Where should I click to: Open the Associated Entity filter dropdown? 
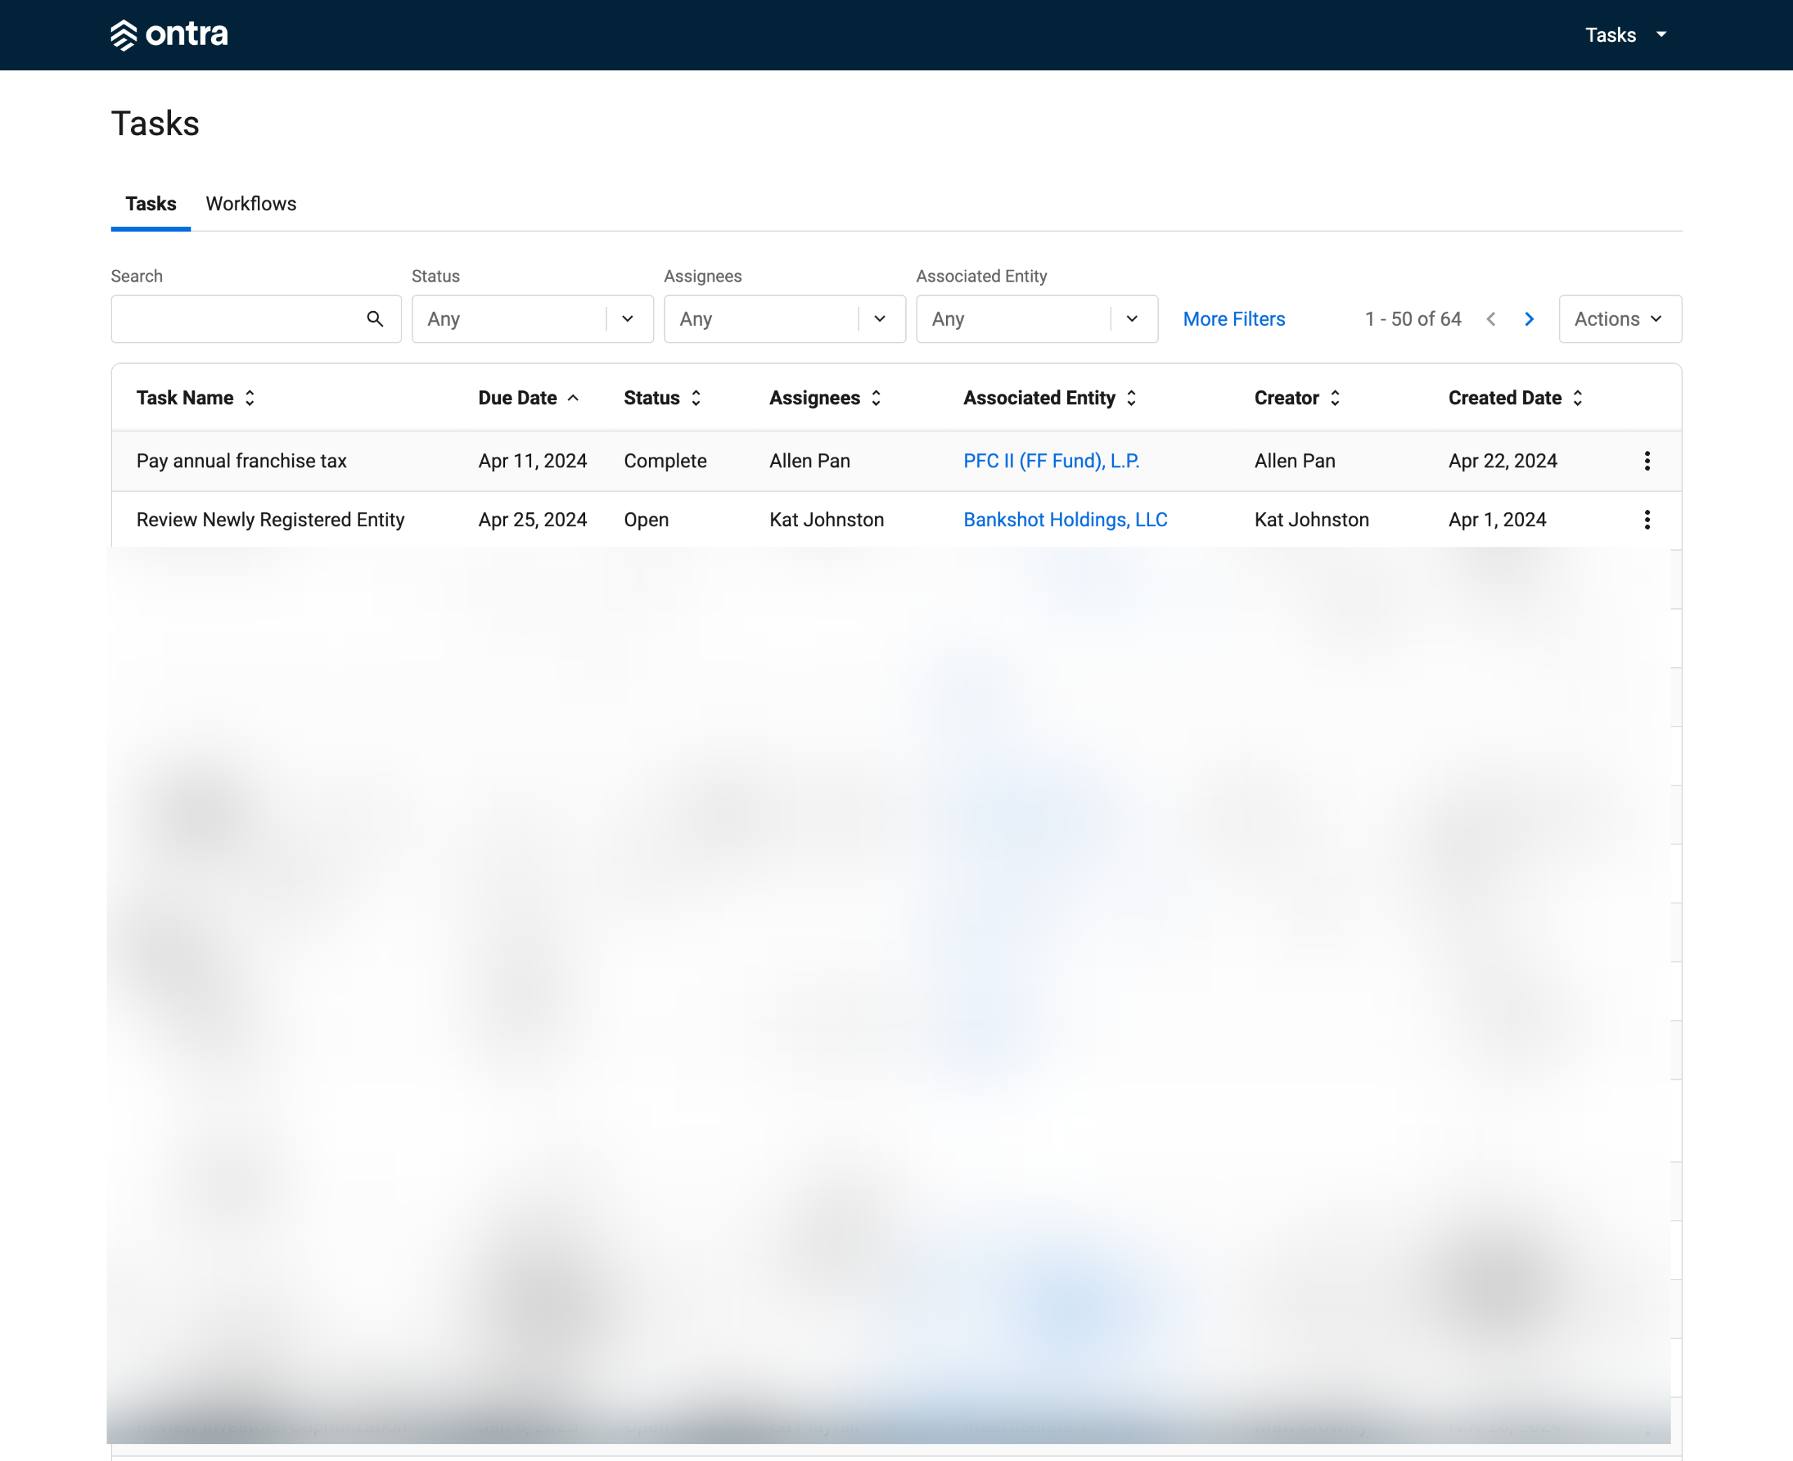[x=1132, y=319]
